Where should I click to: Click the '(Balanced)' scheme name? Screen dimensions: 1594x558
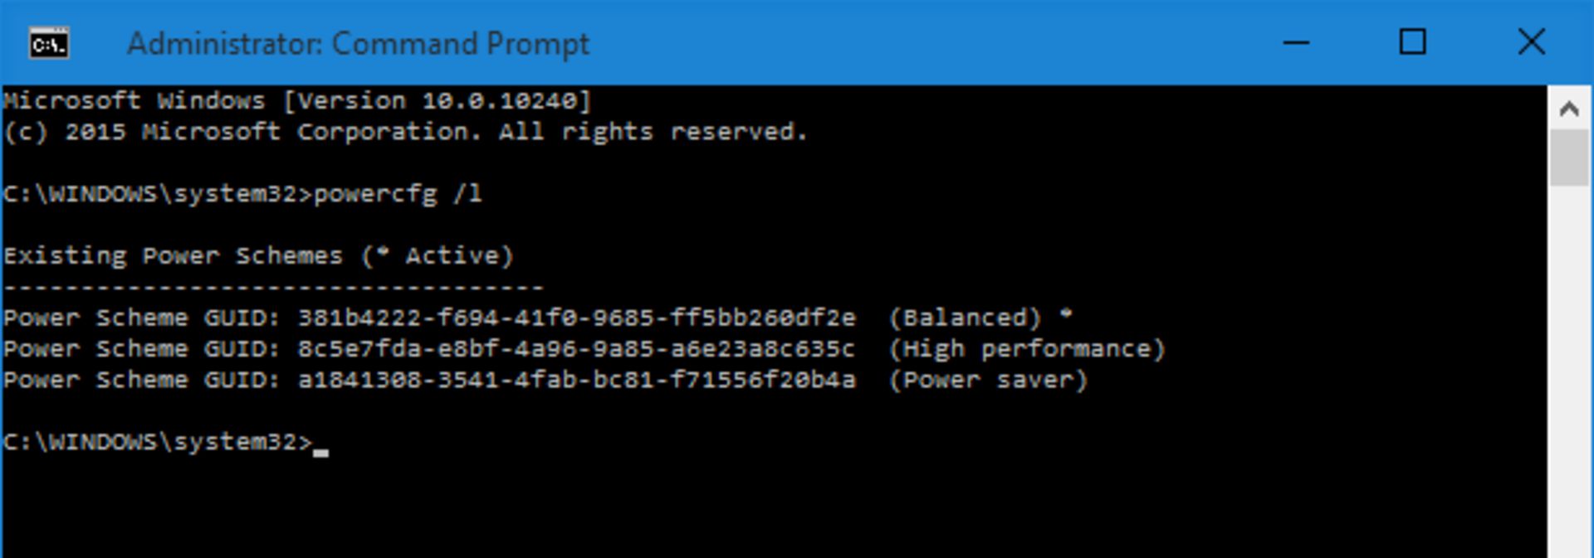[x=965, y=318]
